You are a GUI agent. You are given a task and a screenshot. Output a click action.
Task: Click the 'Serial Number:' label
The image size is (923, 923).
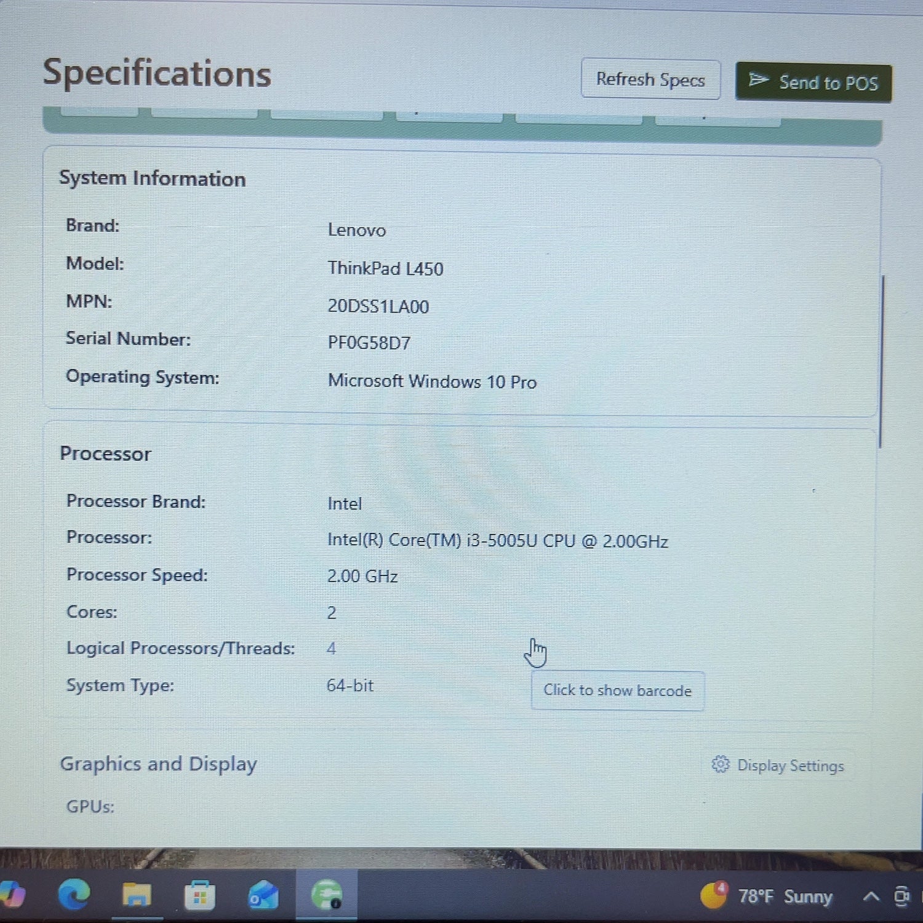(x=128, y=338)
